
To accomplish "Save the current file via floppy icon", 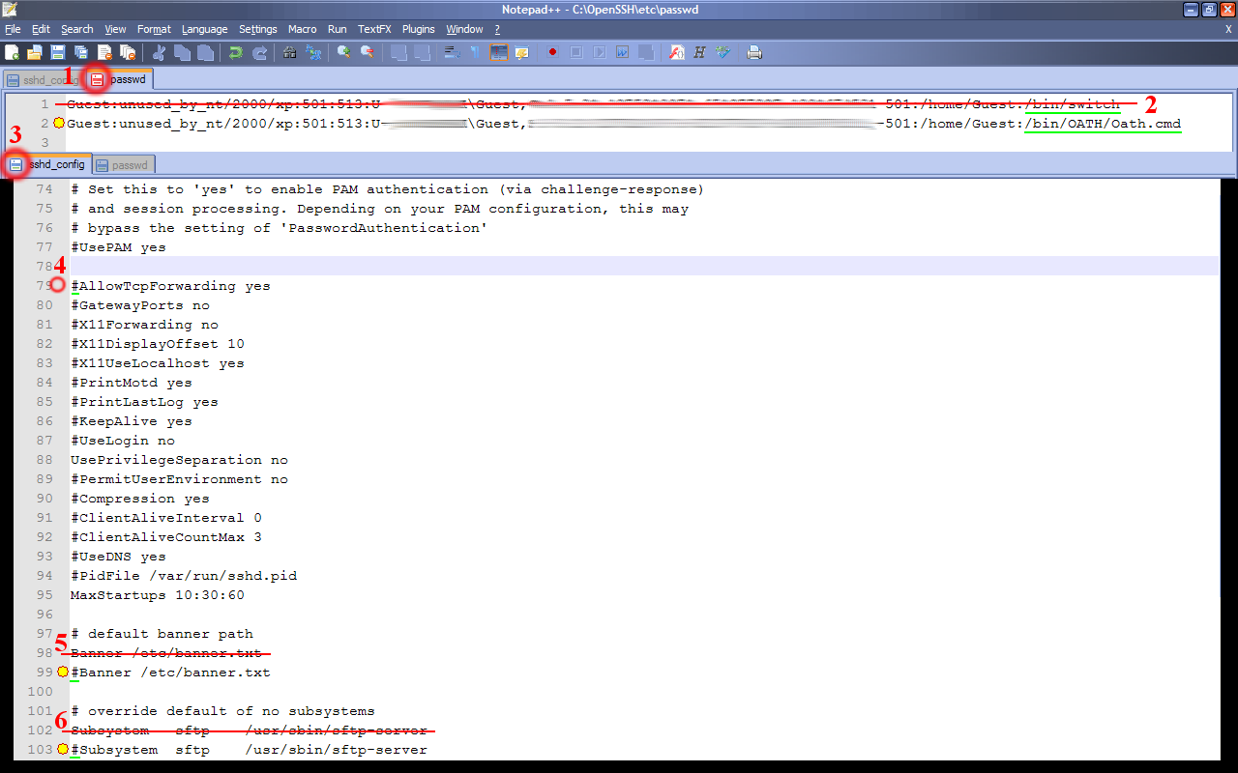I will coord(58,52).
